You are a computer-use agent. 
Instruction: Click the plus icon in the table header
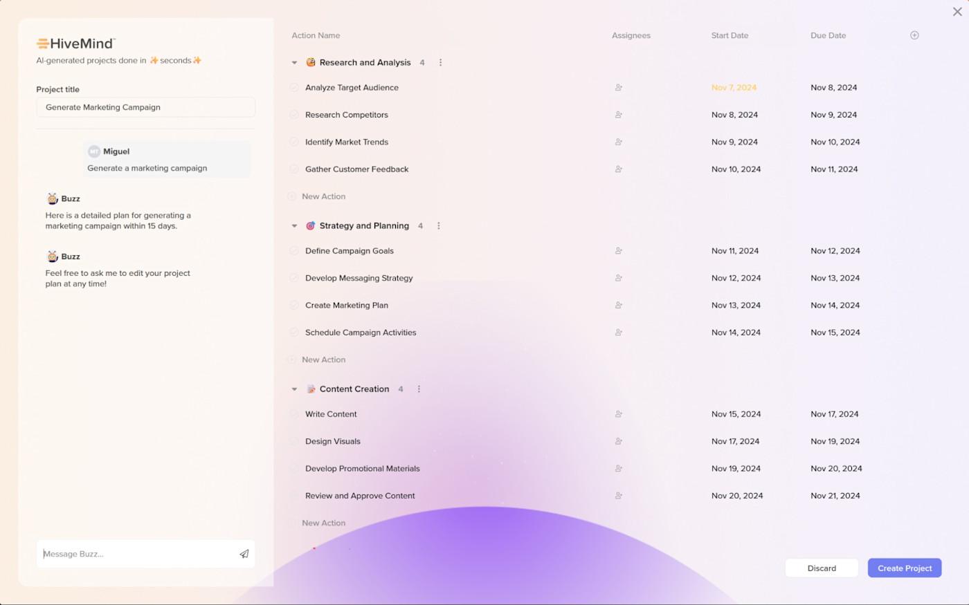pos(914,35)
